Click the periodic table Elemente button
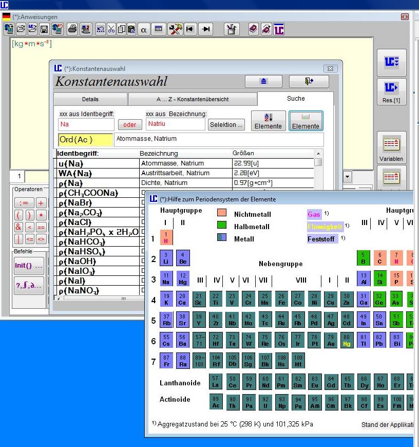419x447 pixels. click(x=306, y=121)
